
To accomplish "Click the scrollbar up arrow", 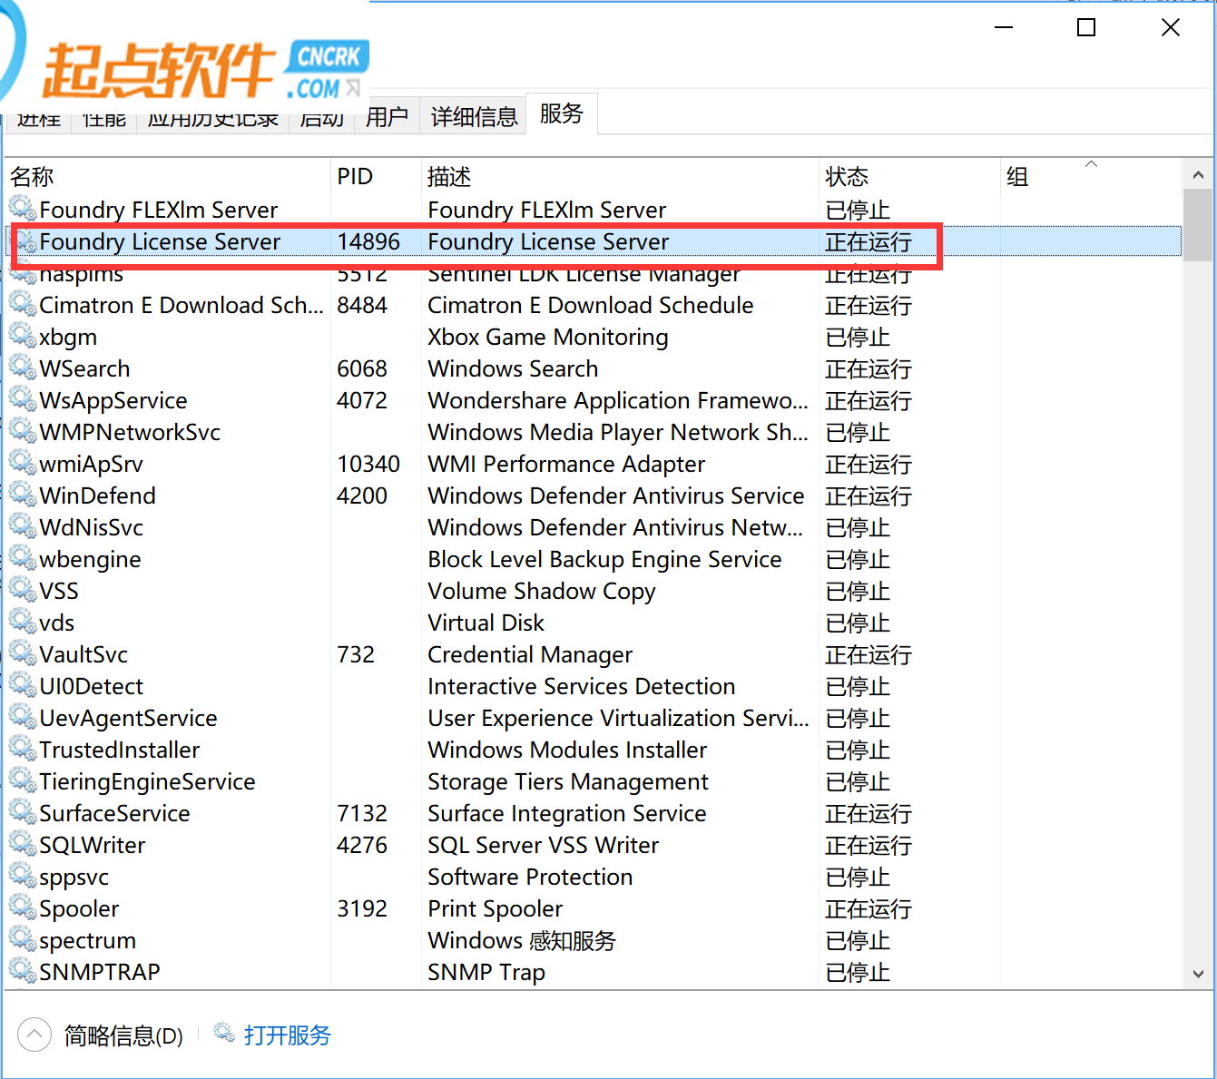I will 1198,174.
